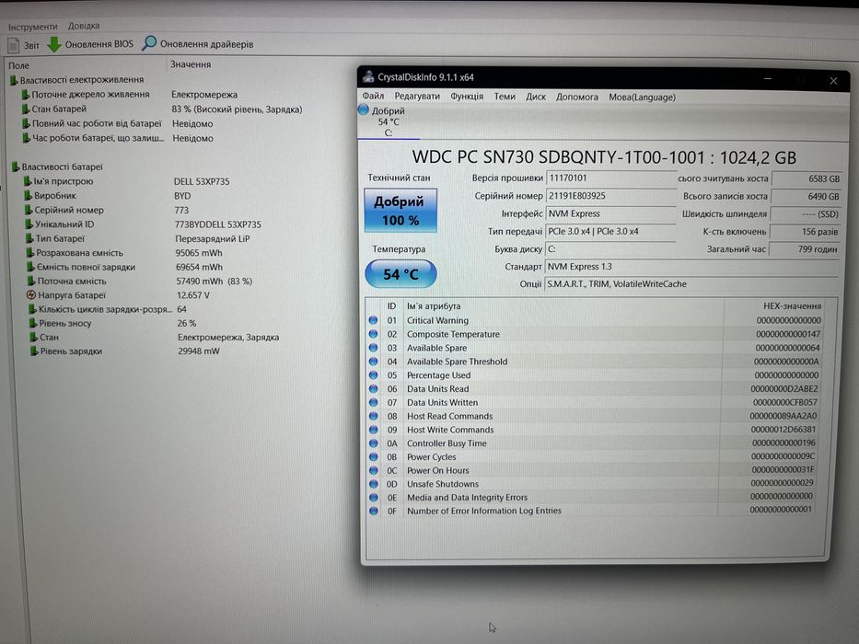
Task: Click the total host reads value 6583 GB
Action: 806,179
